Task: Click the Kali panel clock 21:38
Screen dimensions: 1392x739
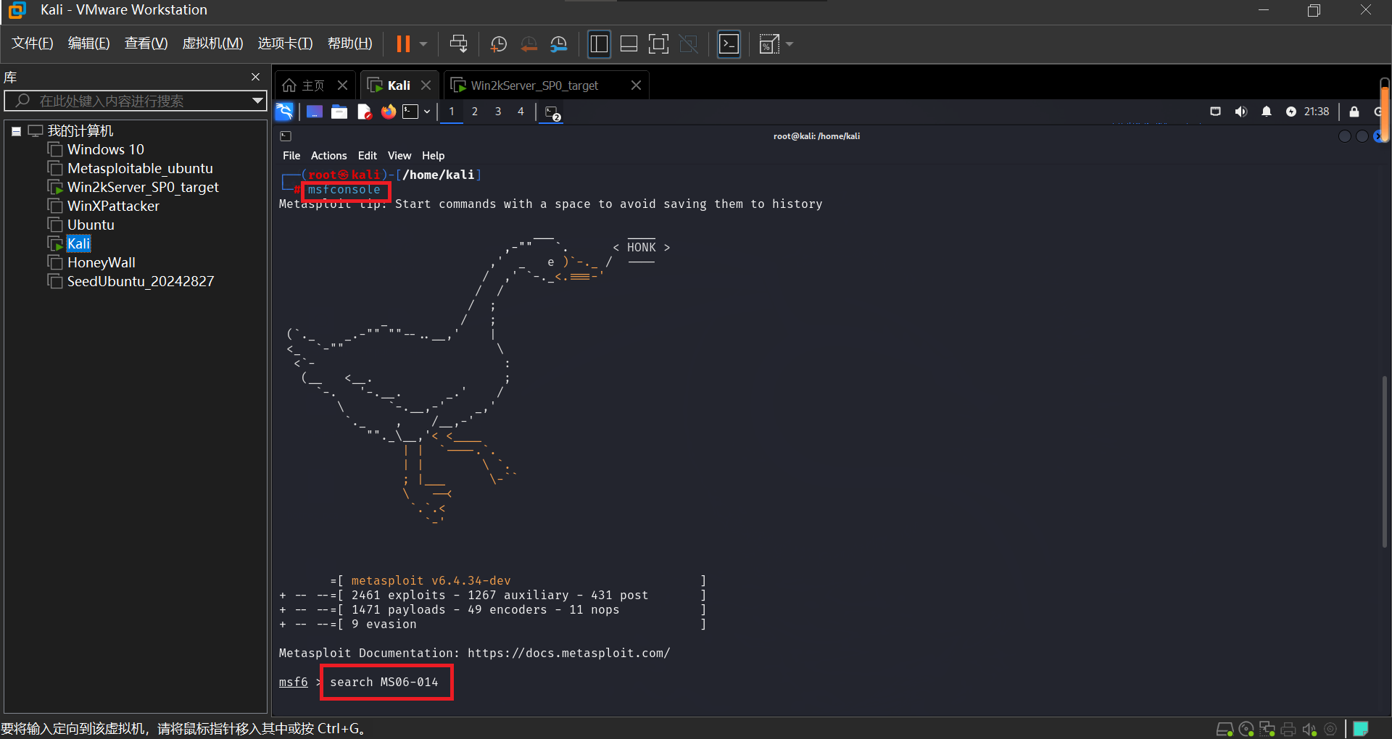Action: pos(1317,112)
